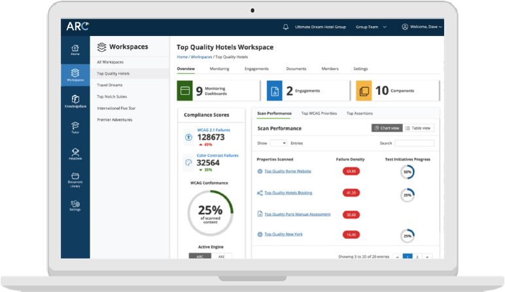This screenshot has width=505, height=292.
Task: Click the 63.80 failure density badge
Action: (351, 172)
